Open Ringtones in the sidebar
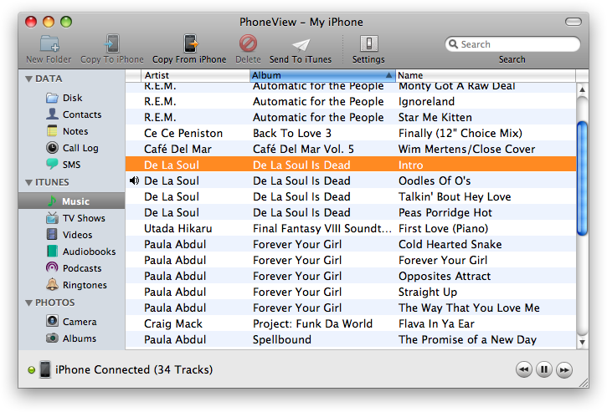This screenshot has height=412, width=607. (76, 285)
